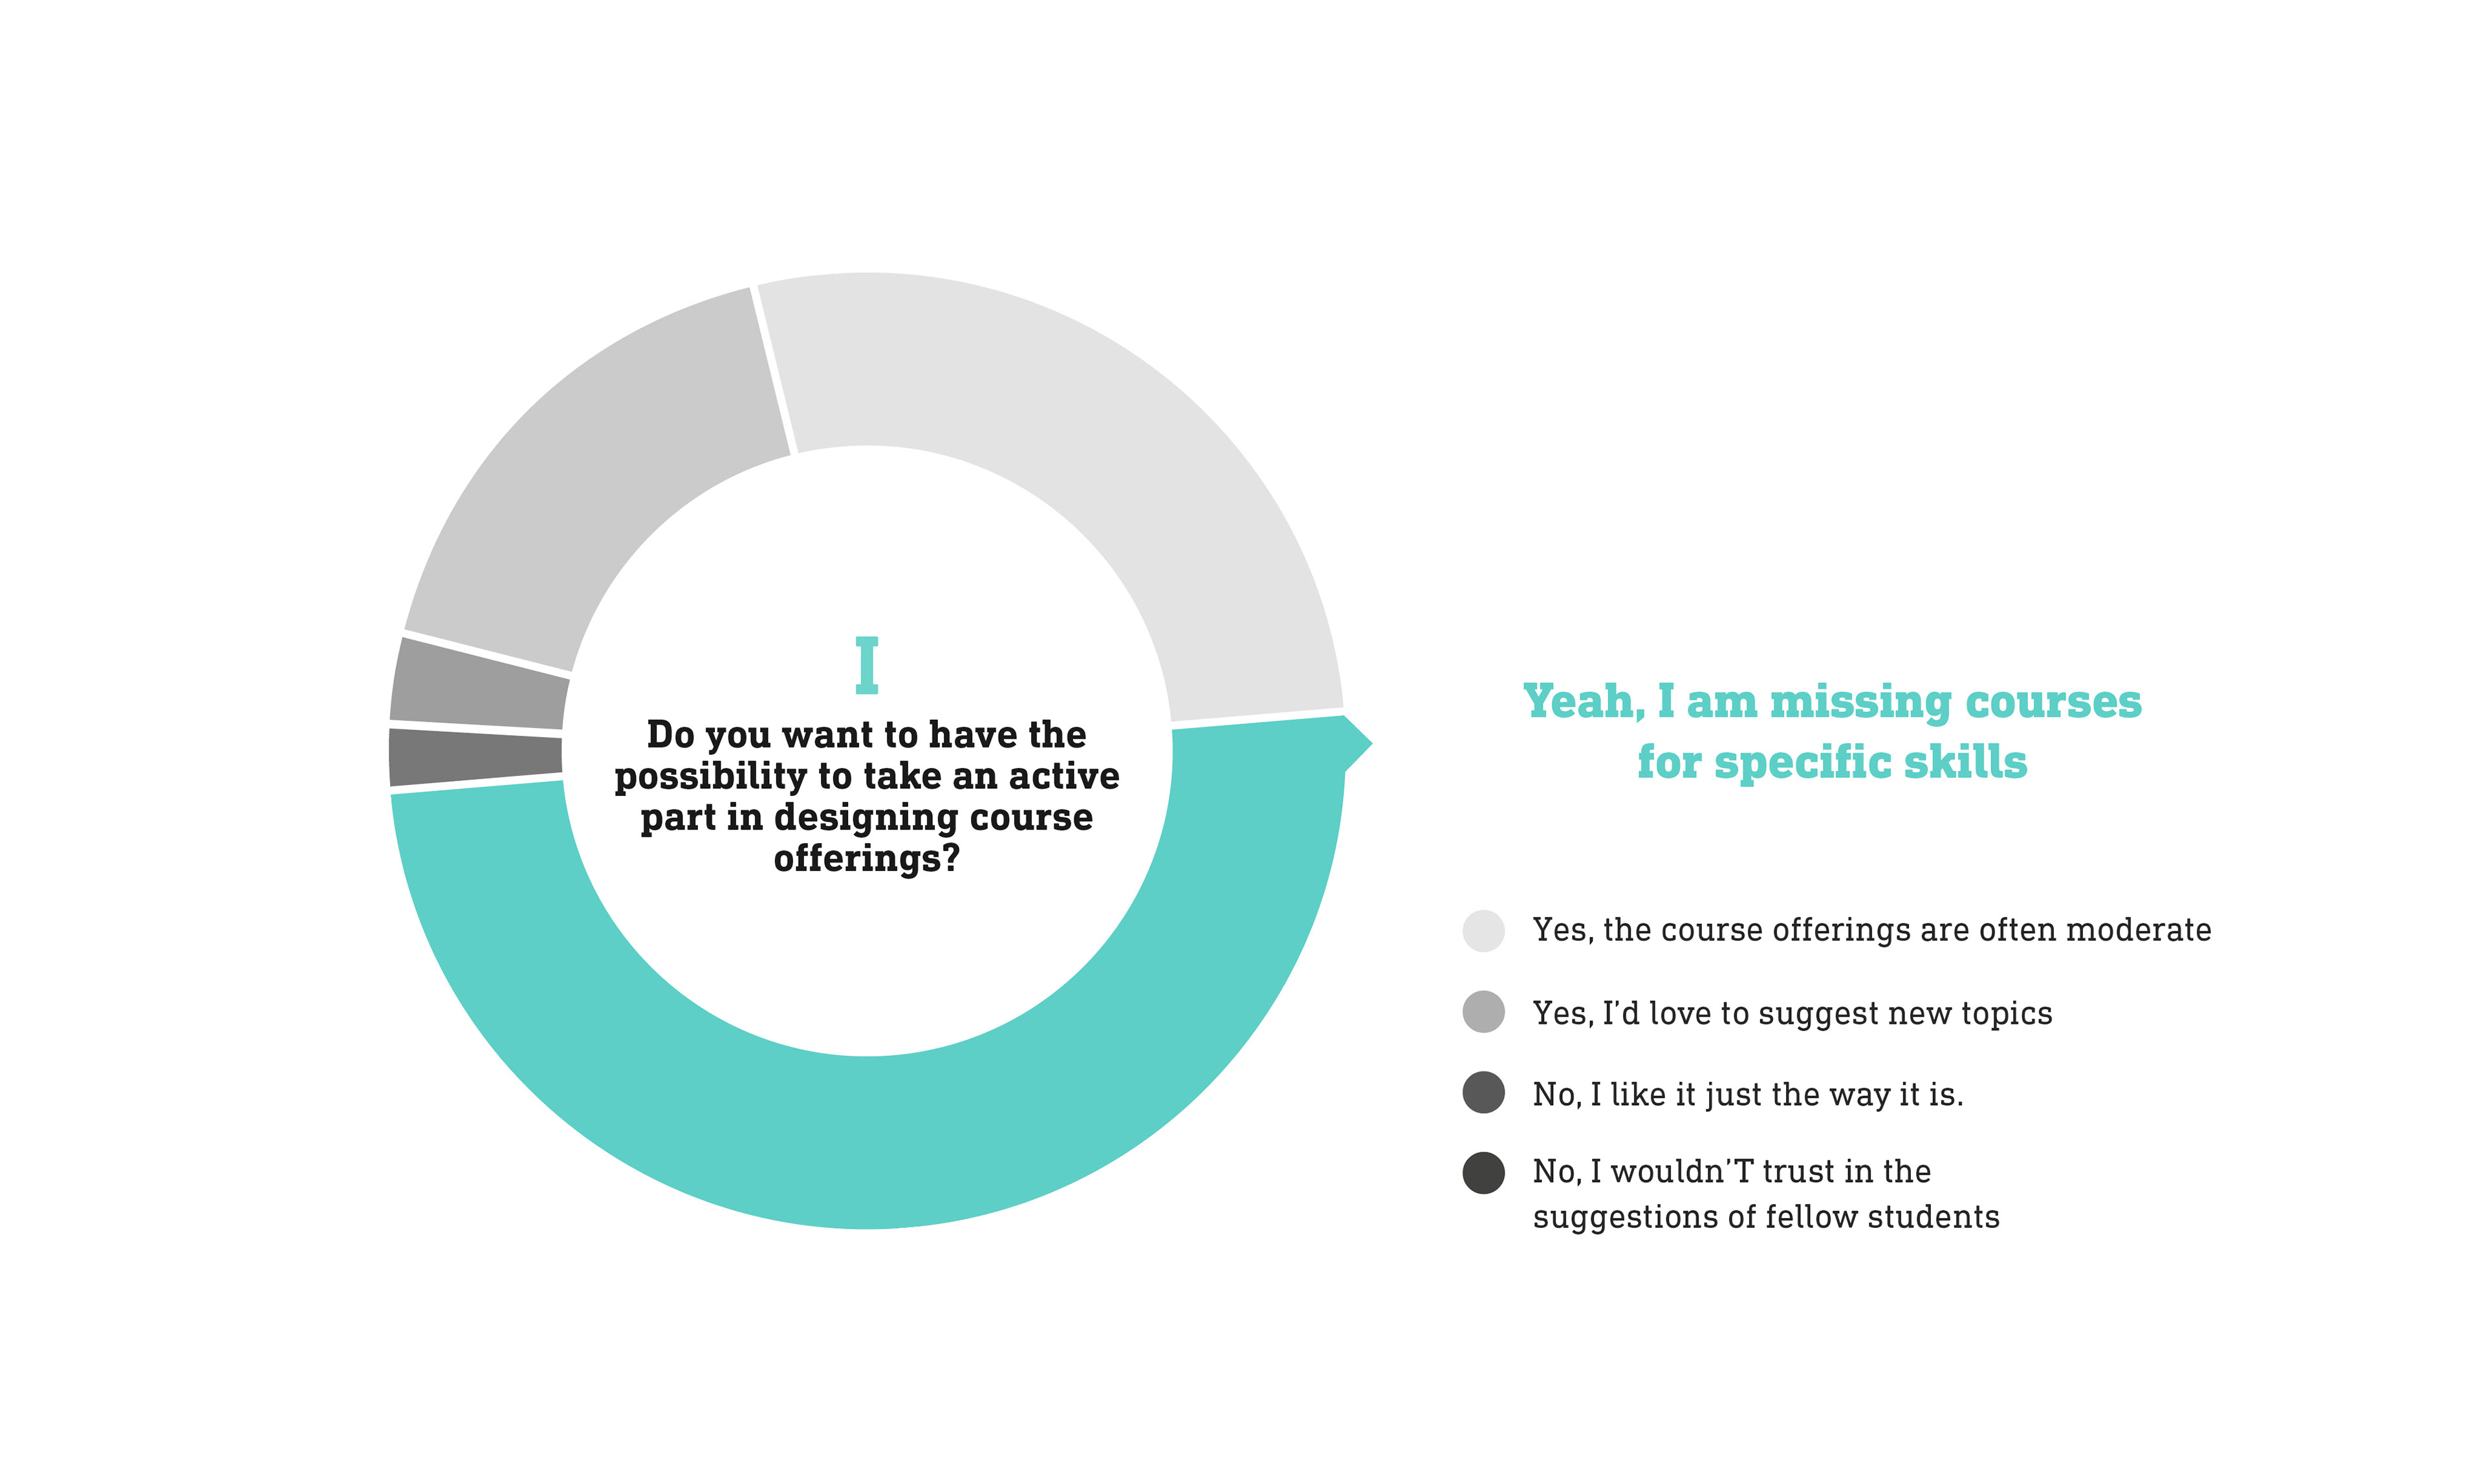Click the 'Yeah, I am missing courses' heading
Viewport: 2484px width, 1484px height.
[1832, 702]
